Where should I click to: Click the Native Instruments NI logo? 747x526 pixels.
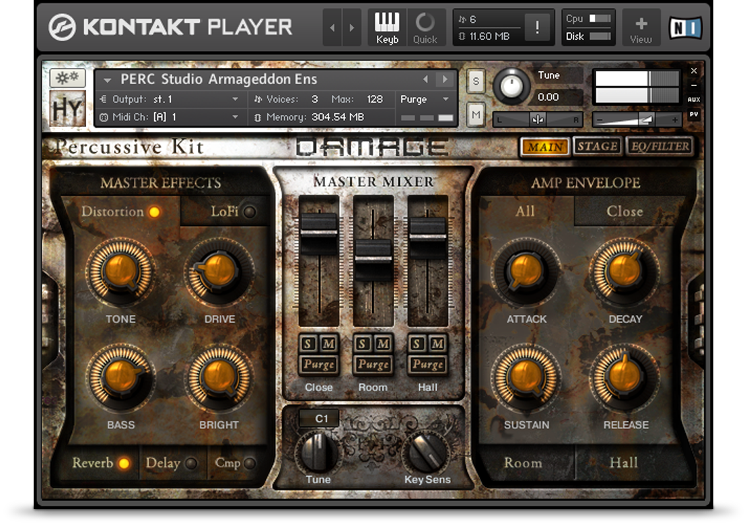pyautogui.click(x=686, y=28)
